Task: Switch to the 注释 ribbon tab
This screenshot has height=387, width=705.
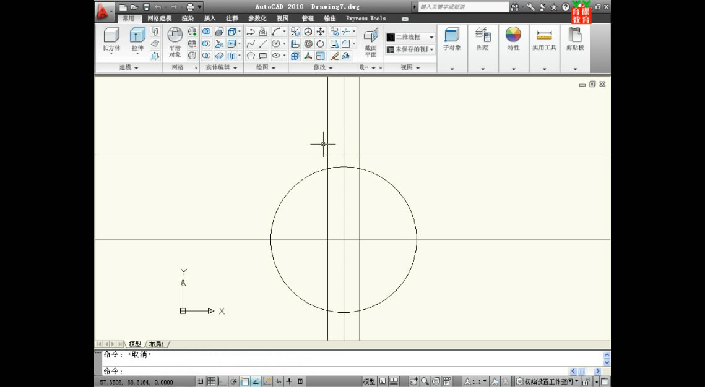Action: click(232, 19)
